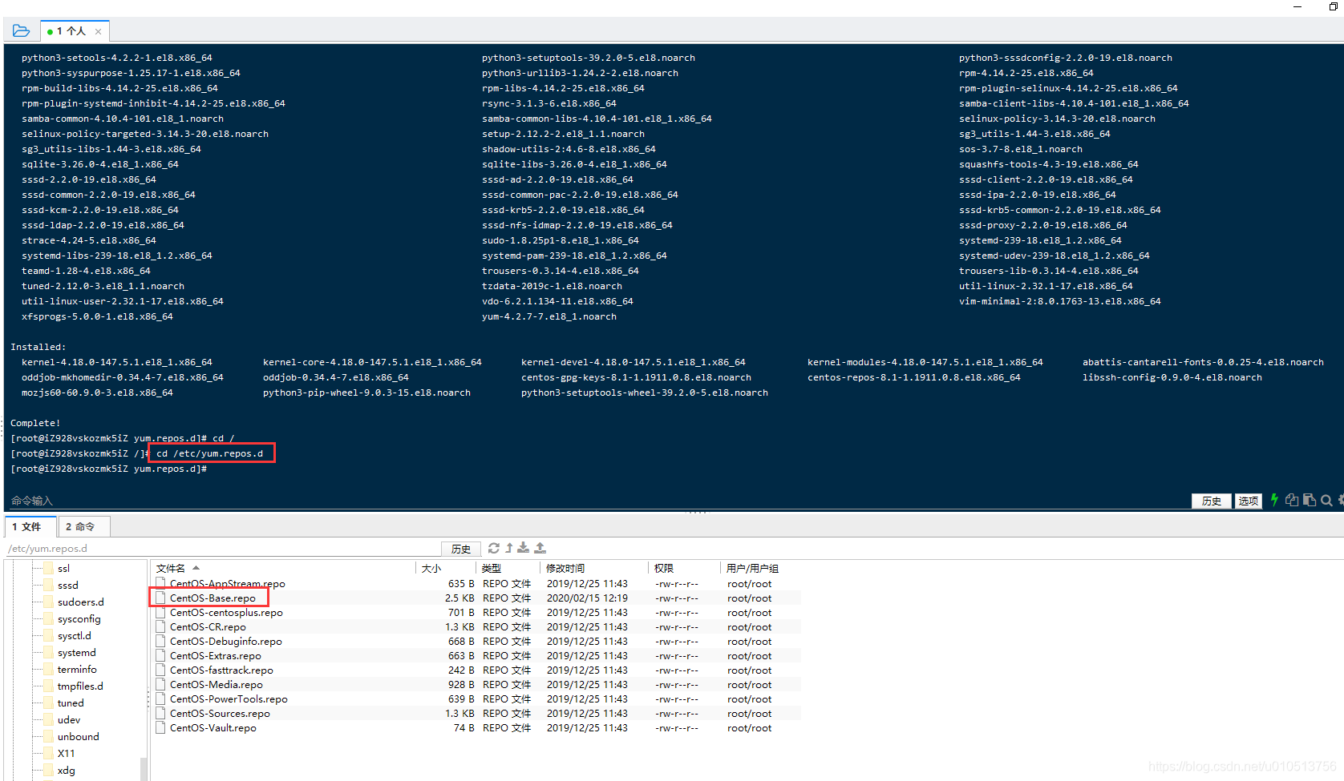Image resolution: width=1344 pixels, height=781 pixels.
Task: Click the terminal copy icon
Action: click(1291, 500)
